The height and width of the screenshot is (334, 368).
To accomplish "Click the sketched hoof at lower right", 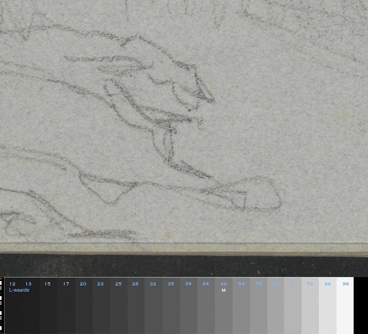I will [264, 195].
